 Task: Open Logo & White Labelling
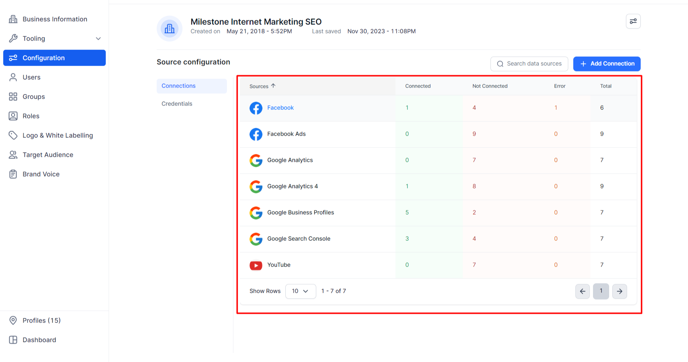[x=54, y=135]
